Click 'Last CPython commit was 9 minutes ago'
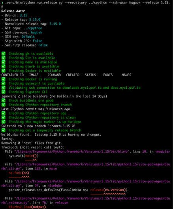Viewport: 173px width, 209px height. coord(36,109)
